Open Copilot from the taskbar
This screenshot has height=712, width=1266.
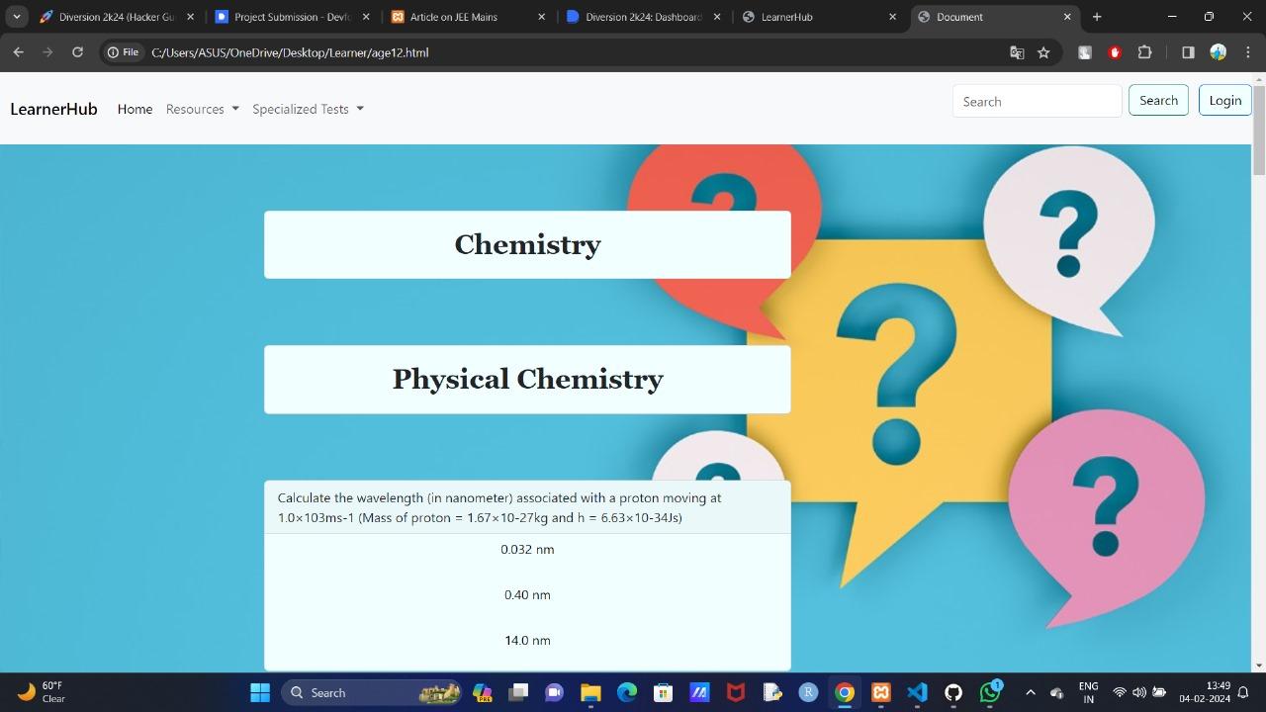[x=483, y=692]
